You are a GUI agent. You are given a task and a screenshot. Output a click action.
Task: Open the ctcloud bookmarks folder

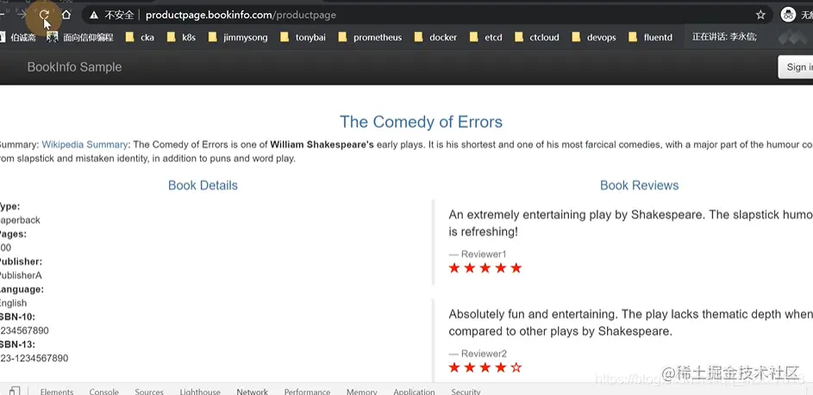click(x=537, y=37)
